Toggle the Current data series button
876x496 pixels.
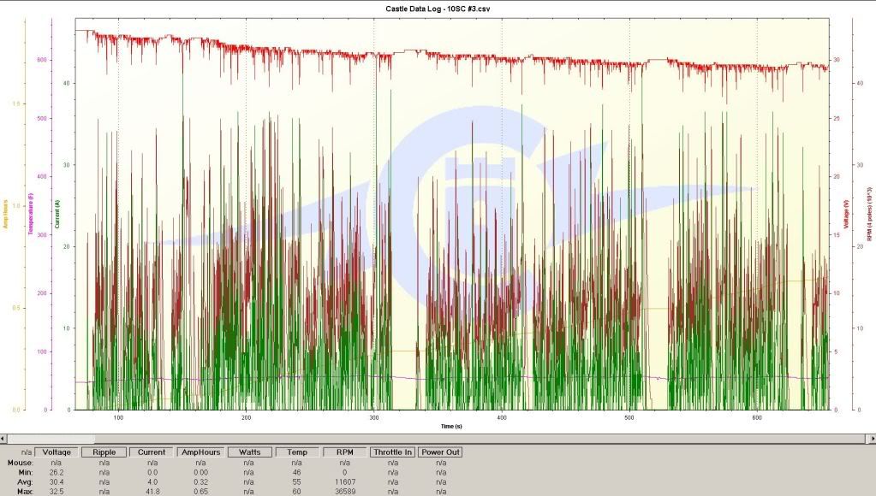tap(152, 452)
